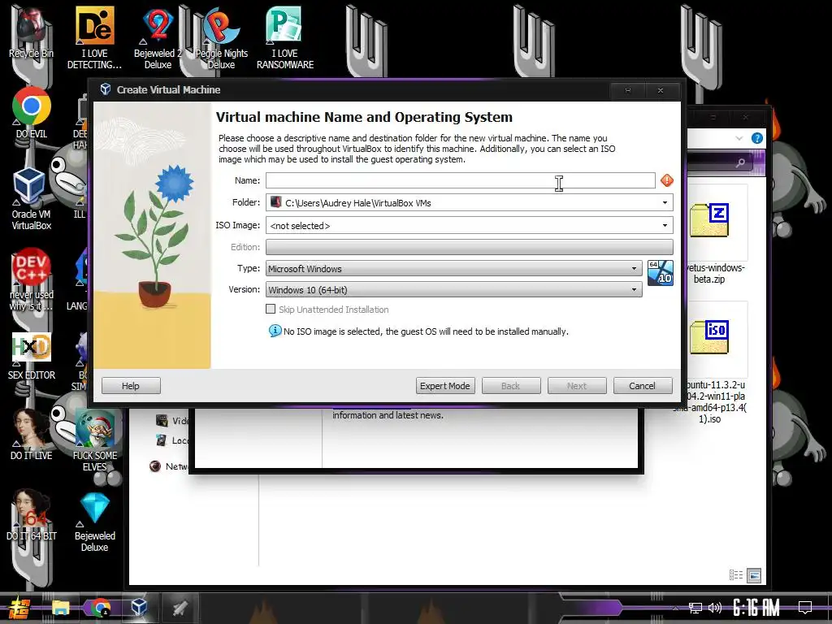Switch to Chrome on the taskbar

100,608
